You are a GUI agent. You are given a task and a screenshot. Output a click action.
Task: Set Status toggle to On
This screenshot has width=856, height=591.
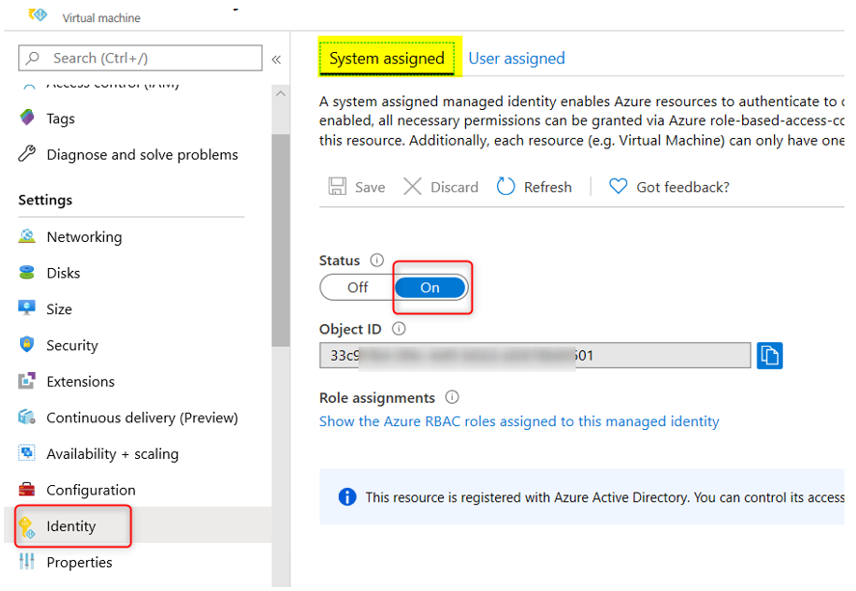click(430, 287)
